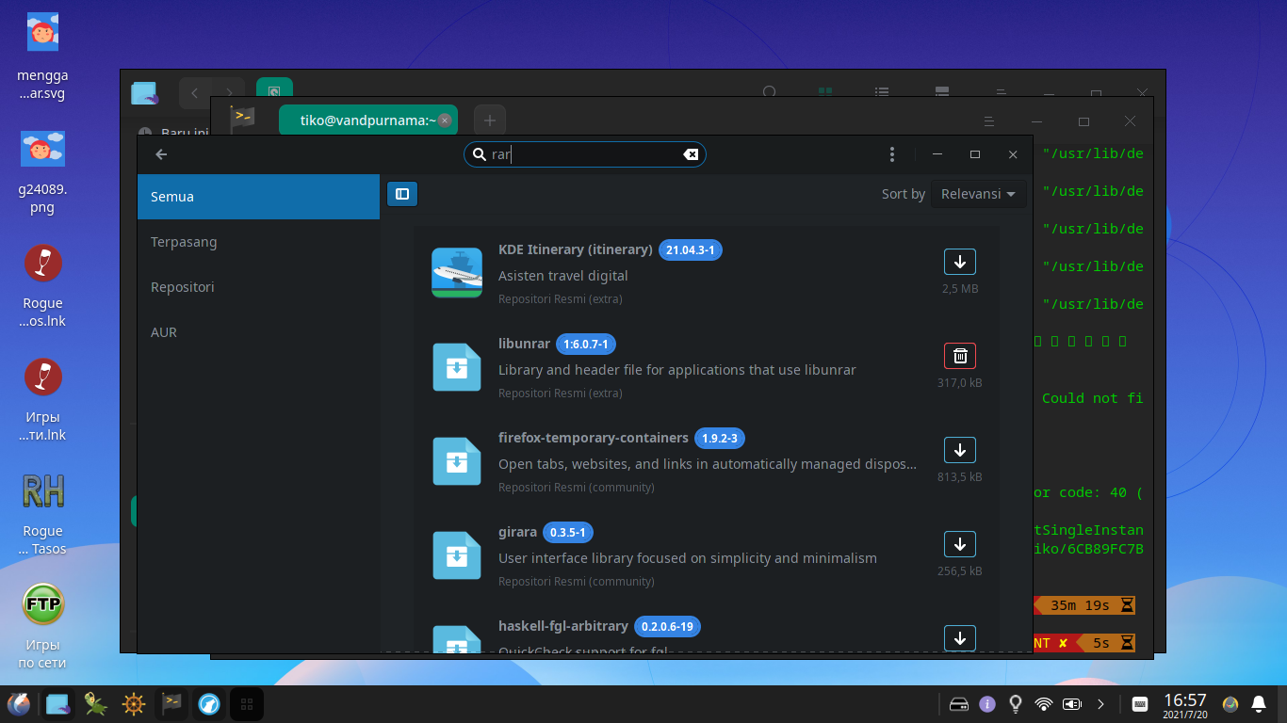Click version badge 0.2.0.6-19

667,627
